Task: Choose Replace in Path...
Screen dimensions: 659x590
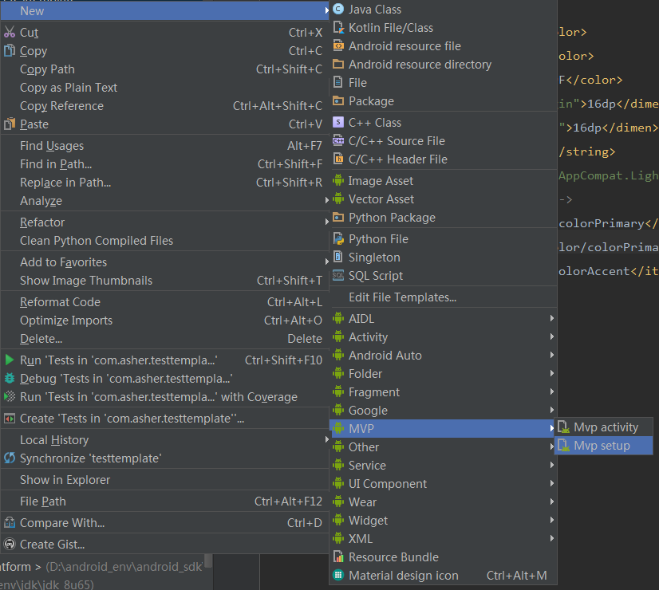Action: [164, 183]
